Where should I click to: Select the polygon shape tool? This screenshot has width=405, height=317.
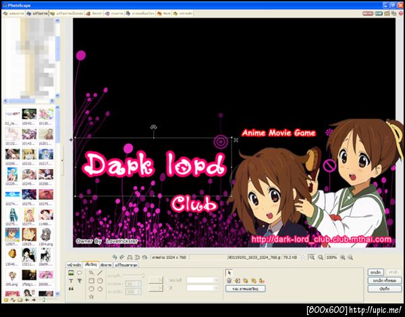click(100, 289)
